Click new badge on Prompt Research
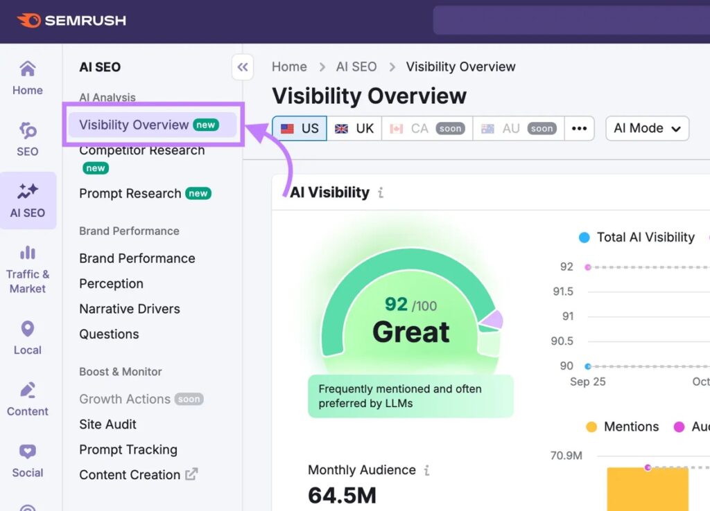 [198, 194]
